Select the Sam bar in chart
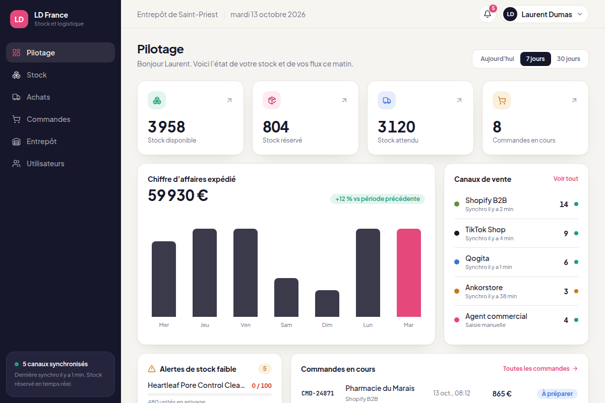The width and height of the screenshot is (605, 403). tap(286, 297)
